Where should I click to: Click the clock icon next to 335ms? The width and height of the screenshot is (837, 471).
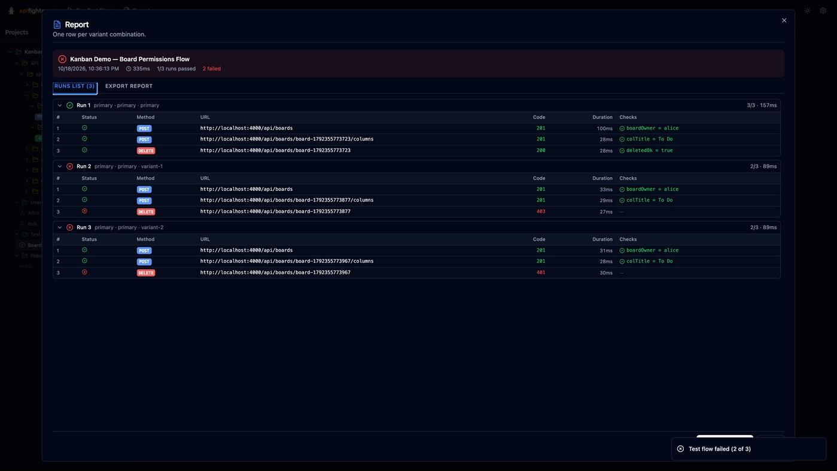(128, 69)
